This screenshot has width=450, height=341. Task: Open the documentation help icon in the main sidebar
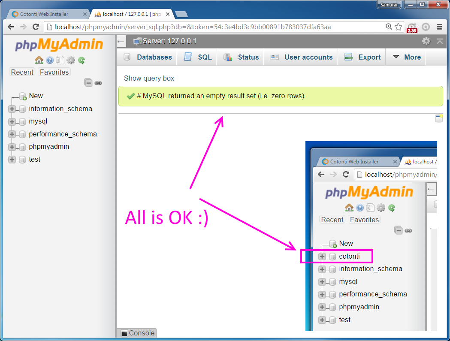click(x=50, y=60)
